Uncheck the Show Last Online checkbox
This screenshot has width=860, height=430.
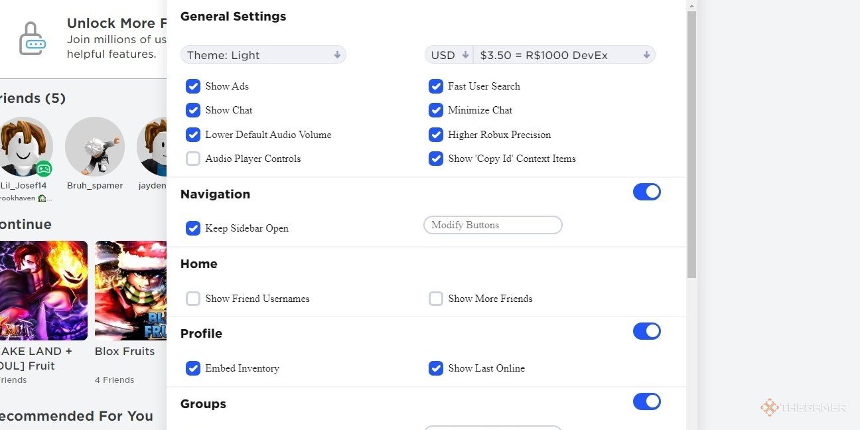(436, 368)
